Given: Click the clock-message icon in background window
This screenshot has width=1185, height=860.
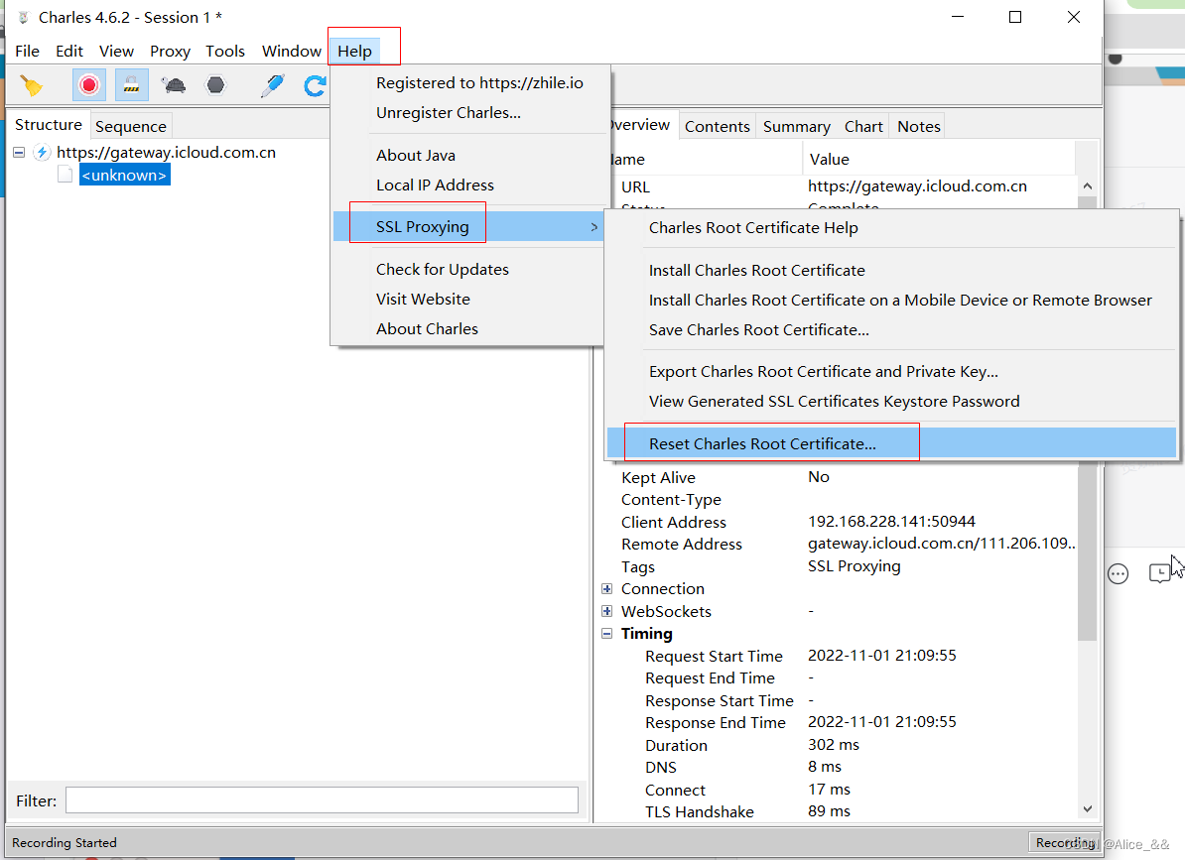Looking at the screenshot, I should (x=1160, y=574).
